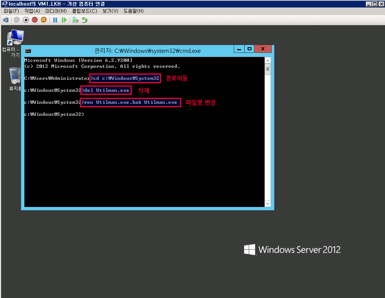Open the 도움말(H) menu
Image resolution: width=385 pixels, height=298 pixels.
pos(133,11)
